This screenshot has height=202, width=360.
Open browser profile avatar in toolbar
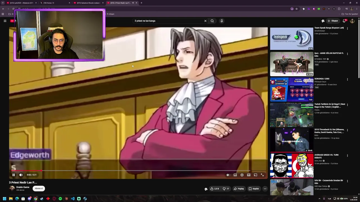click(352, 9)
